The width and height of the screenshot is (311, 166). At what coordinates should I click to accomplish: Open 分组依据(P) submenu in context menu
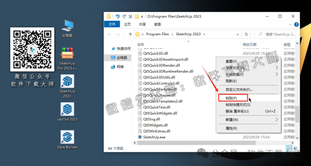[x=248, y=74]
